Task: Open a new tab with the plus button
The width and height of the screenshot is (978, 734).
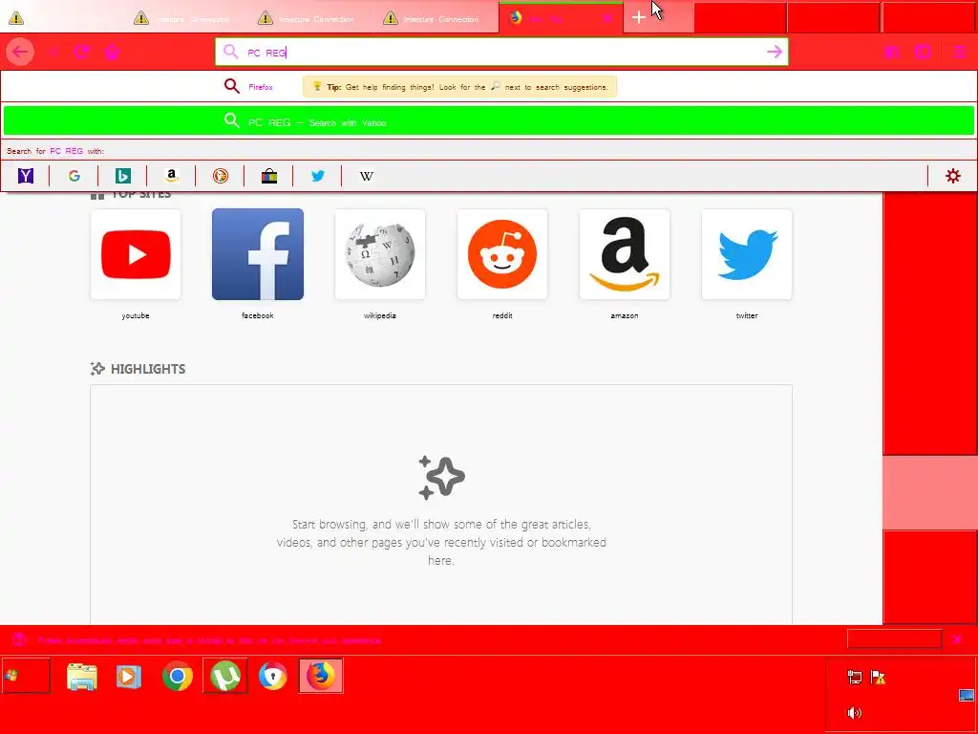Action: coord(638,17)
